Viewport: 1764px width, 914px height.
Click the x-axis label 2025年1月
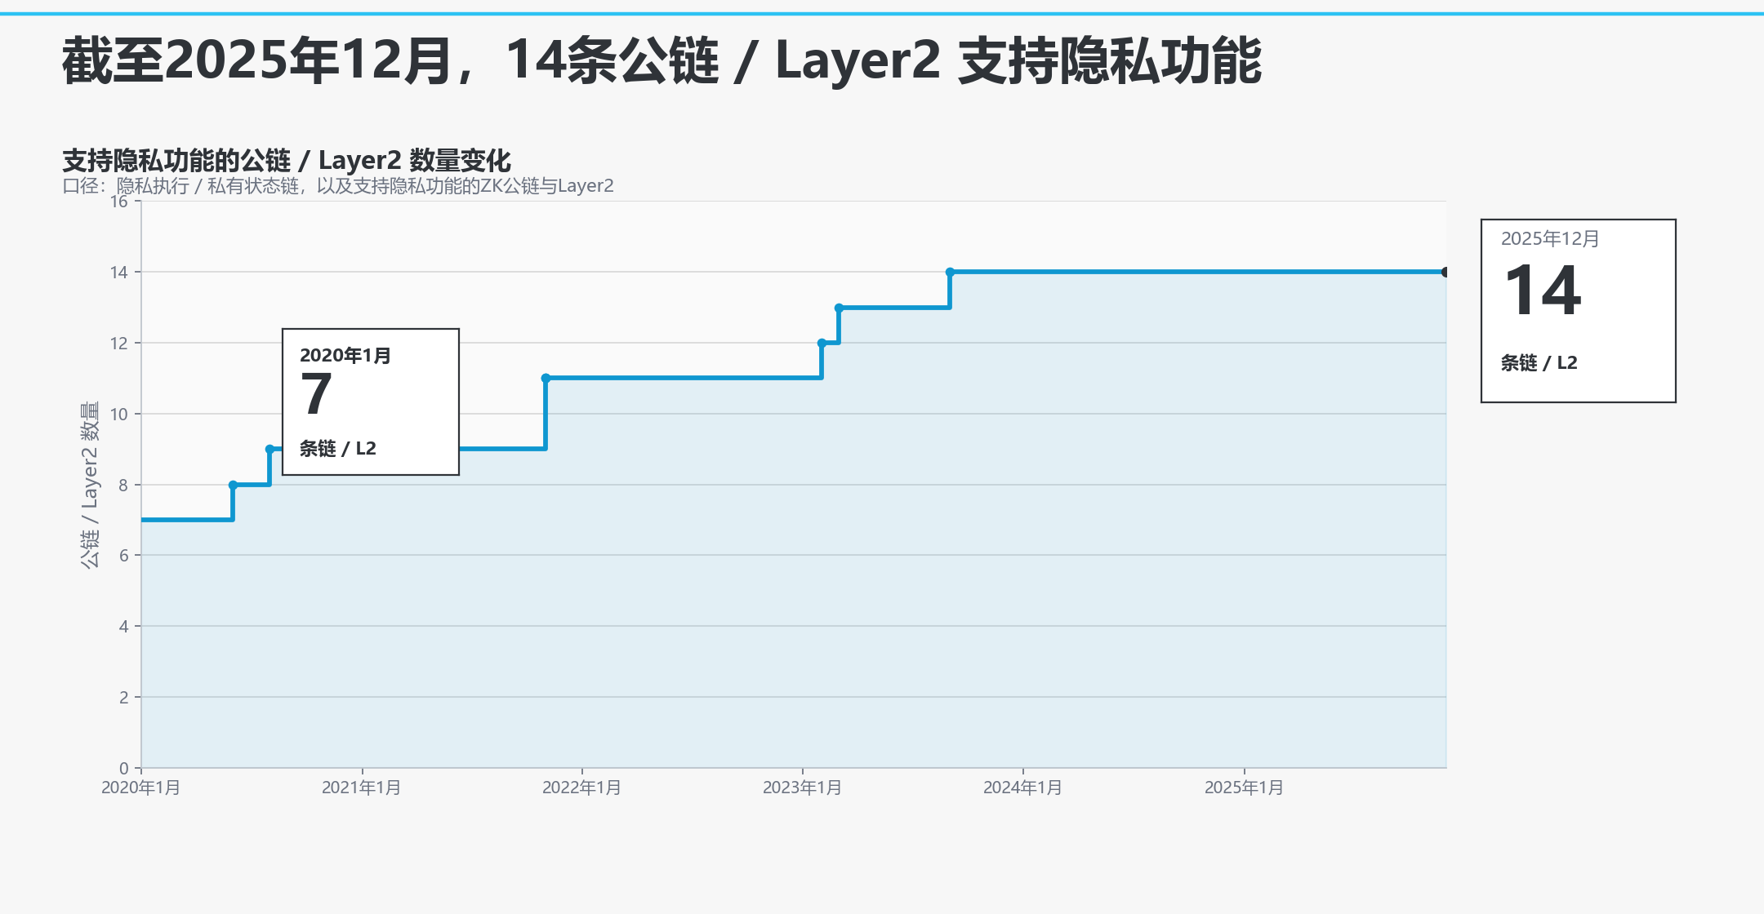(1244, 788)
